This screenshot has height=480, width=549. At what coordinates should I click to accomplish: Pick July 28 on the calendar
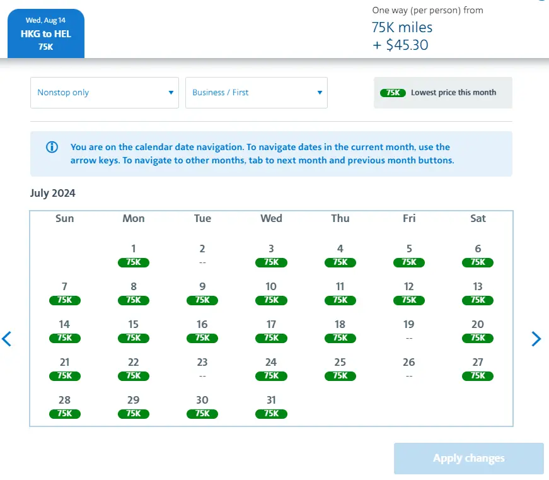tap(64, 406)
